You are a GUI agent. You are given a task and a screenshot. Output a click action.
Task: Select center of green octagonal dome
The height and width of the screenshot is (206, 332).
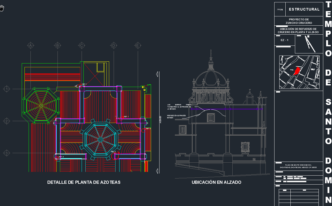click(41, 106)
